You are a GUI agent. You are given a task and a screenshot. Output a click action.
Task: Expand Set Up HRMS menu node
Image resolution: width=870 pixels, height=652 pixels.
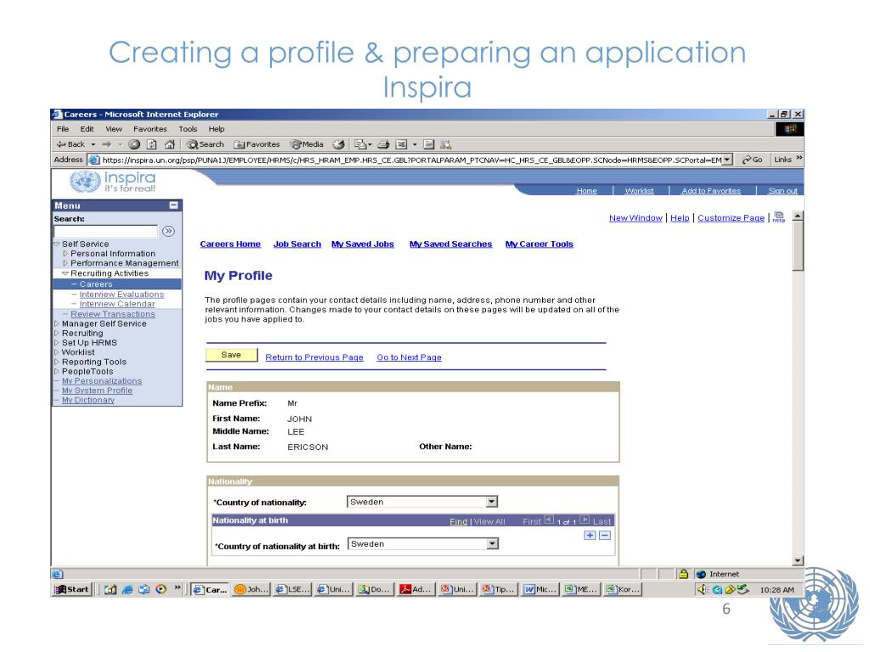pos(57,343)
